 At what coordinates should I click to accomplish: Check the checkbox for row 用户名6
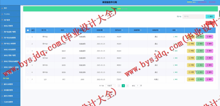click(x=28, y=72)
